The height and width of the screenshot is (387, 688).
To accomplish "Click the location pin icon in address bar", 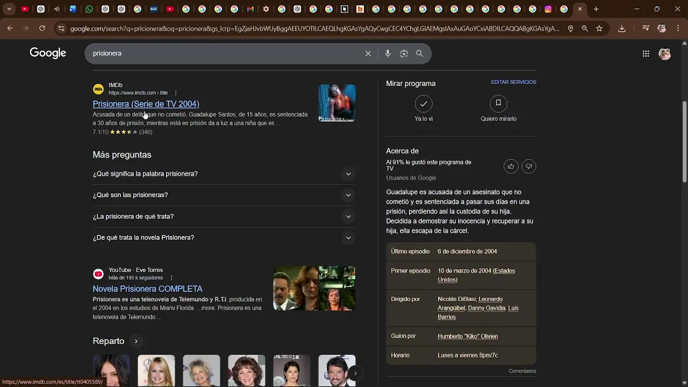I will [x=570, y=28].
